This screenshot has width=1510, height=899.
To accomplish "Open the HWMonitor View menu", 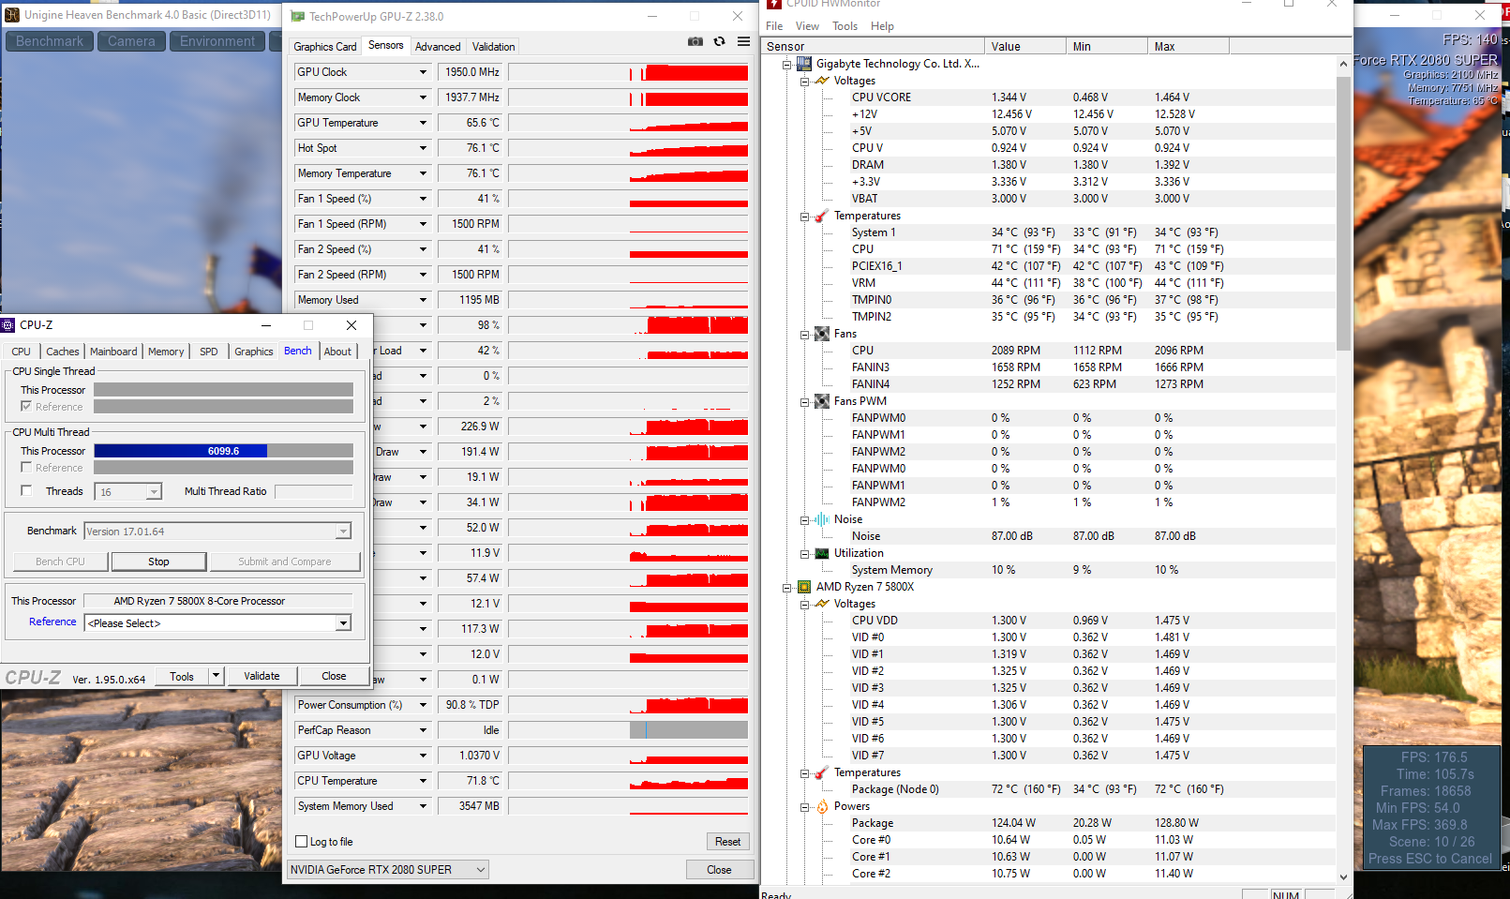I will [807, 26].
